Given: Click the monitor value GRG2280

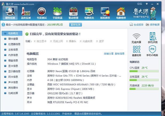Looking at the screenshot, I should pyautogui.click(x=65, y=93).
